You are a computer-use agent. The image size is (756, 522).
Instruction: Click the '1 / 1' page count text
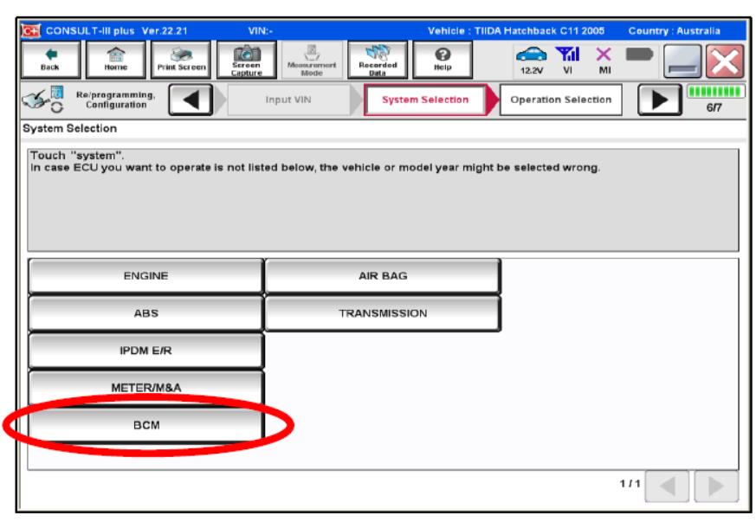[x=630, y=483]
